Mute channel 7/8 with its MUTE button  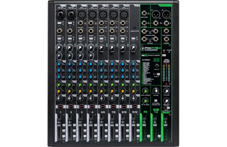coord(113,107)
